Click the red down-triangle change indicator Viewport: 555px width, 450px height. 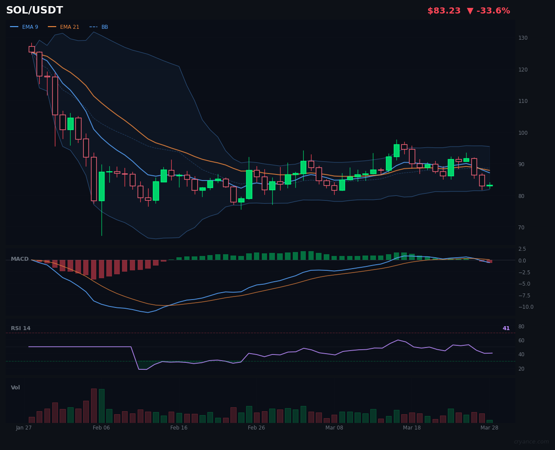click(x=469, y=11)
